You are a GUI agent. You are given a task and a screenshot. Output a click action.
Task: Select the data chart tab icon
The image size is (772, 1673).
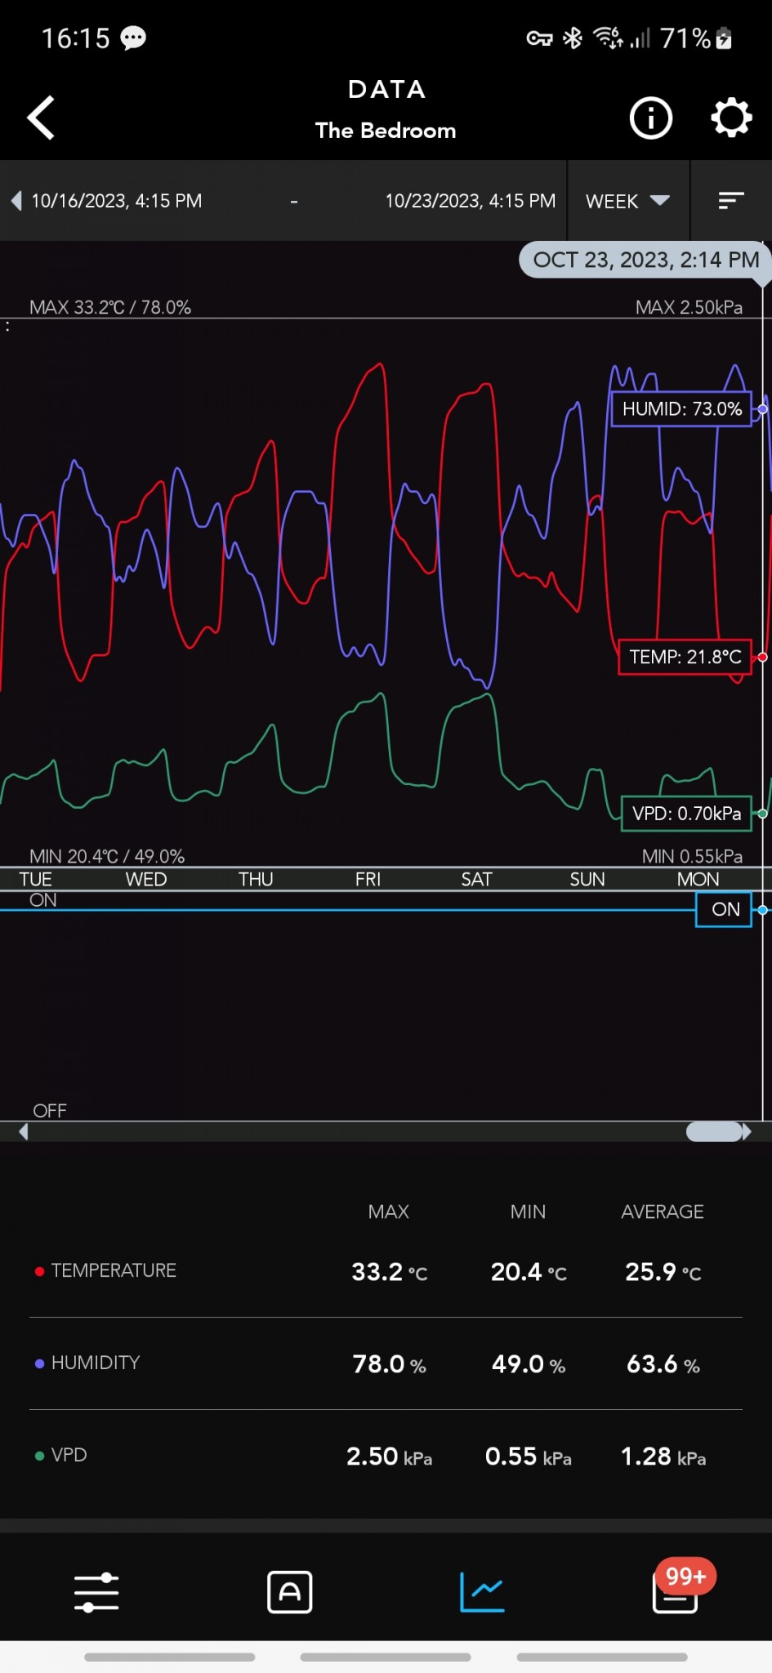tap(482, 1592)
